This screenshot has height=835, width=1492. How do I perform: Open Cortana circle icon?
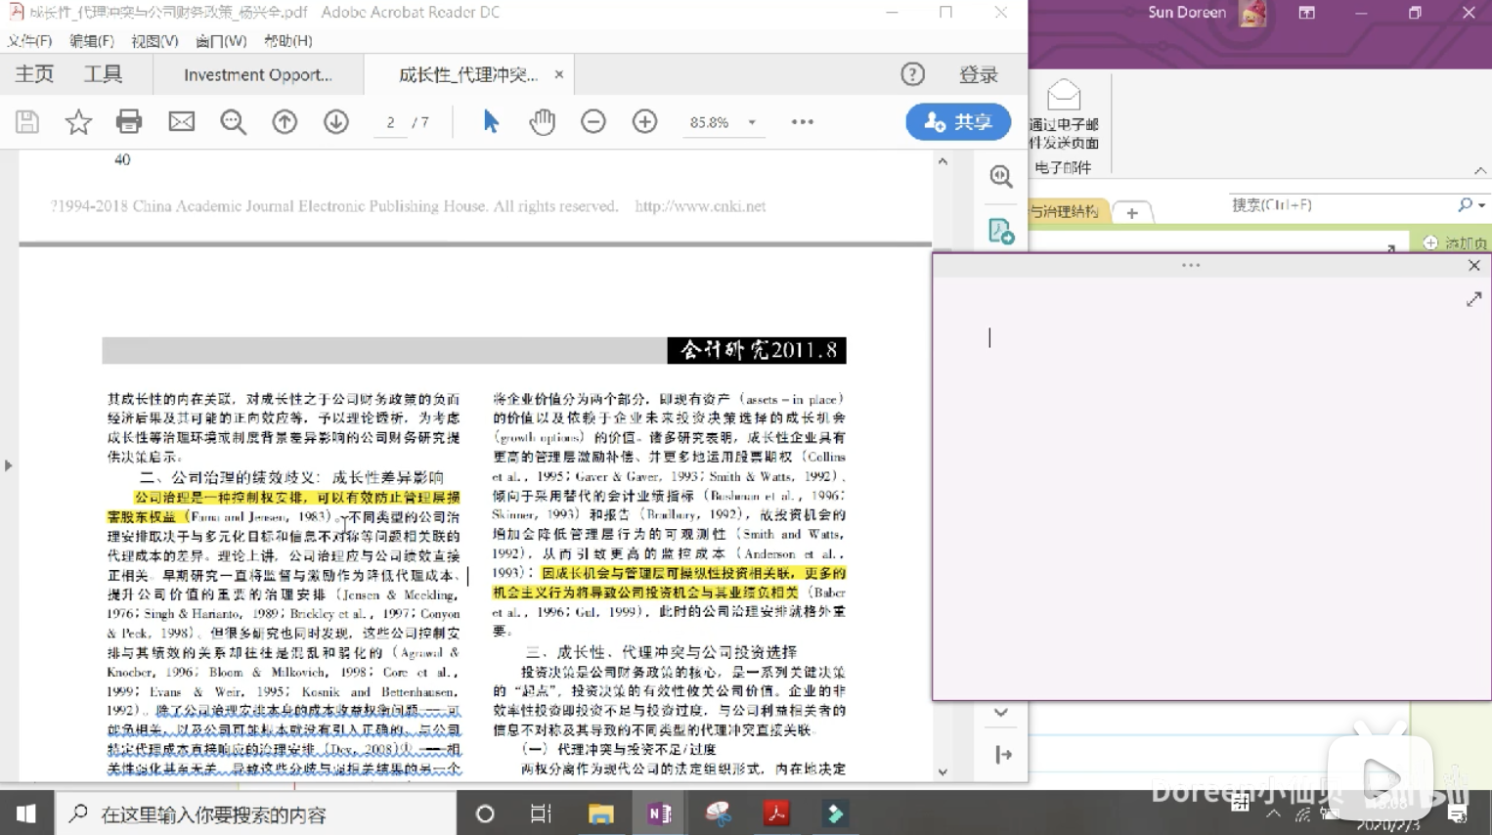485,813
